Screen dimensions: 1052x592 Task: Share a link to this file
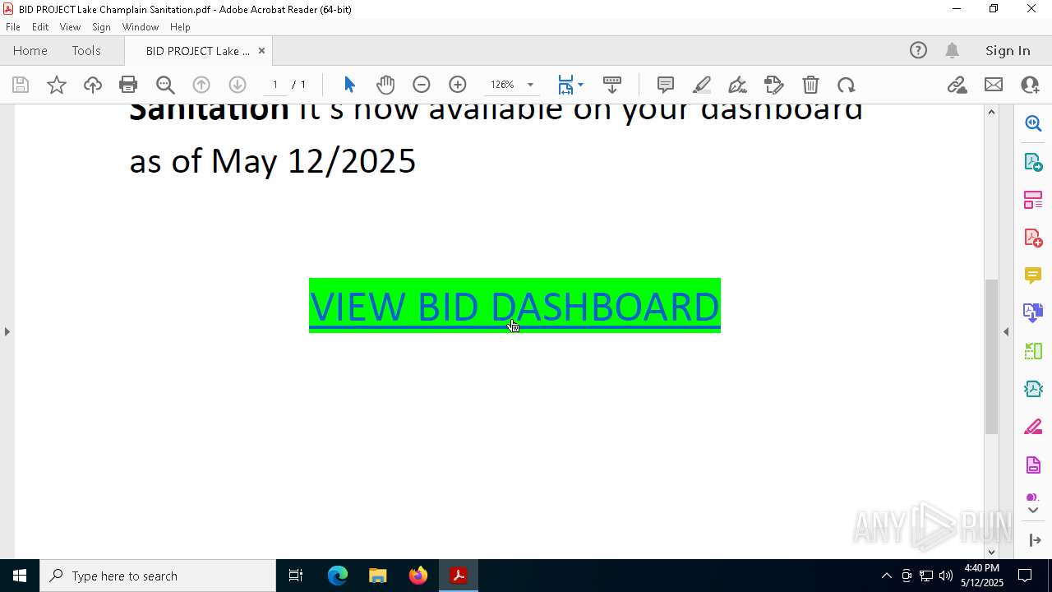(x=957, y=85)
